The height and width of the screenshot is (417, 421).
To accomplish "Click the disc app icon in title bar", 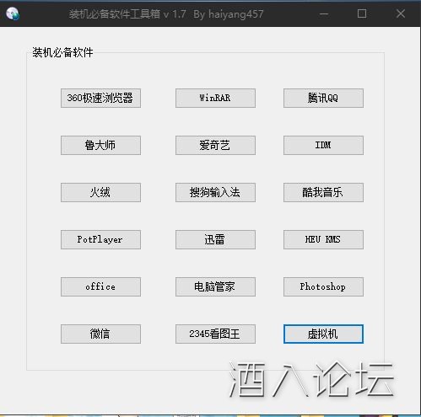I will (x=13, y=13).
